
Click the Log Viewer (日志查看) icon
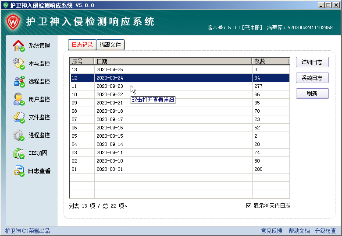click(18, 171)
